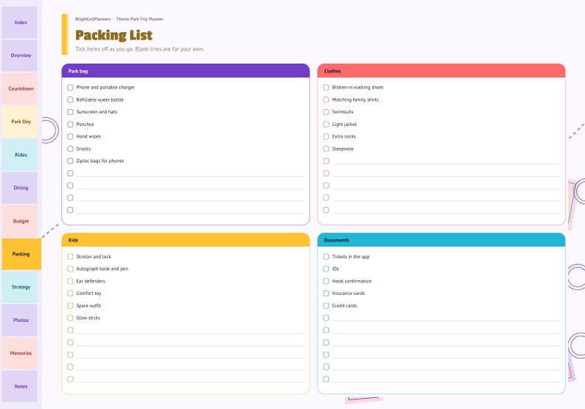Check off Ear defenders

click(x=70, y=281)
